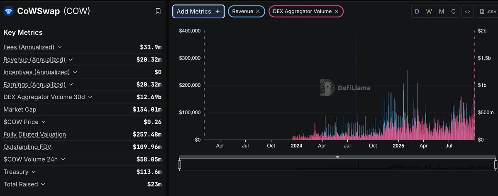Screen dimensions: 498x196
Task: Click the $109.96m outstanding FDV value
Action: [147, 147]
